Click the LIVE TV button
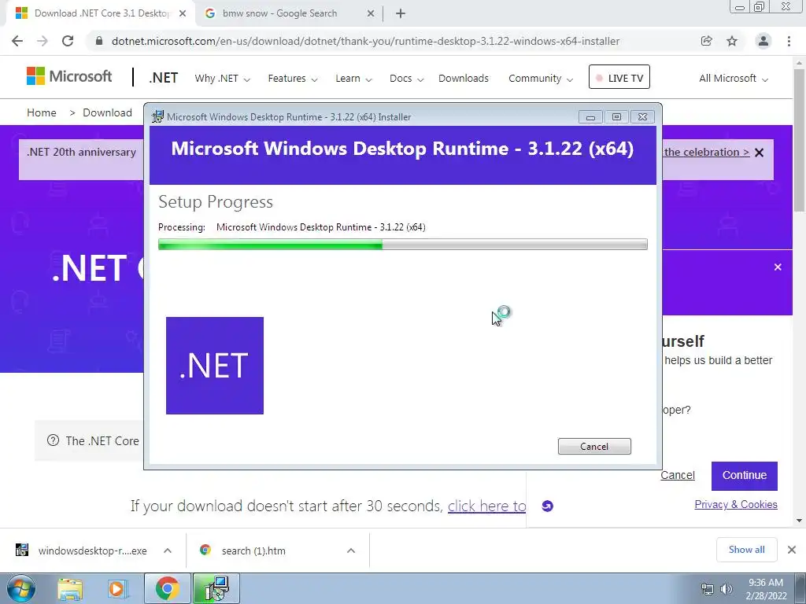The image size is (806, 604). (x=619, y=77)
